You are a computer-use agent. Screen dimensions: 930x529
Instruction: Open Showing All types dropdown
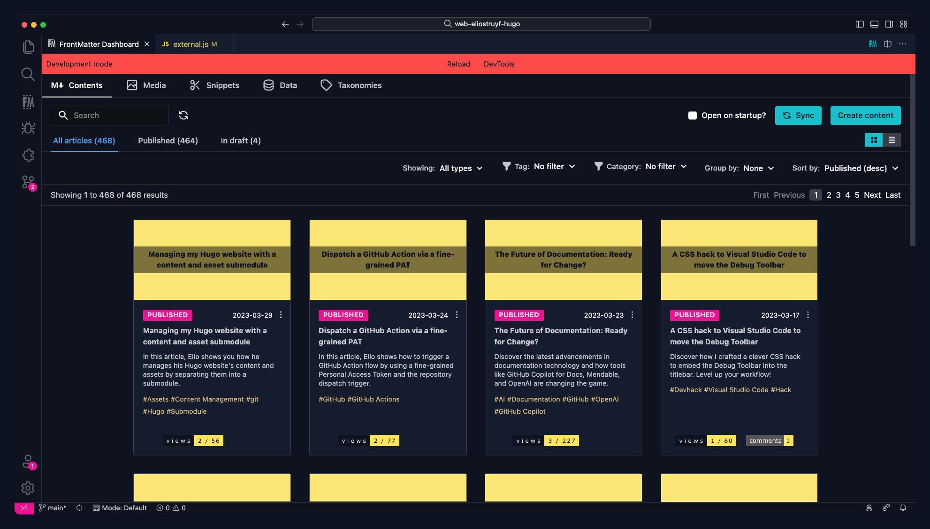coord(461,168)
